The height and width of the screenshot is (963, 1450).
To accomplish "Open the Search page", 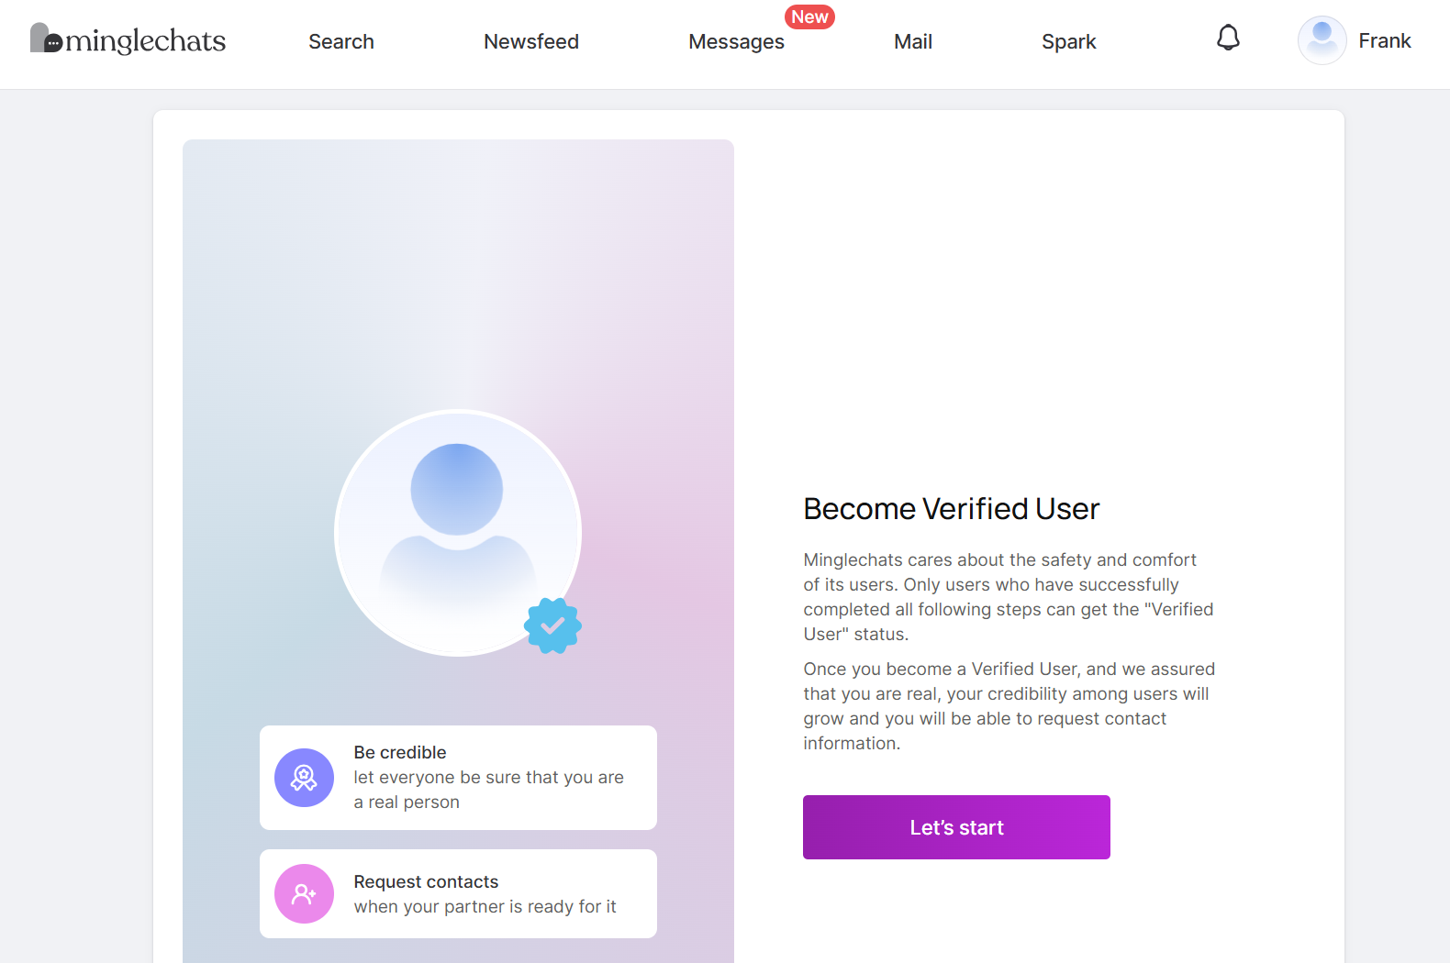I will [341, 42].
